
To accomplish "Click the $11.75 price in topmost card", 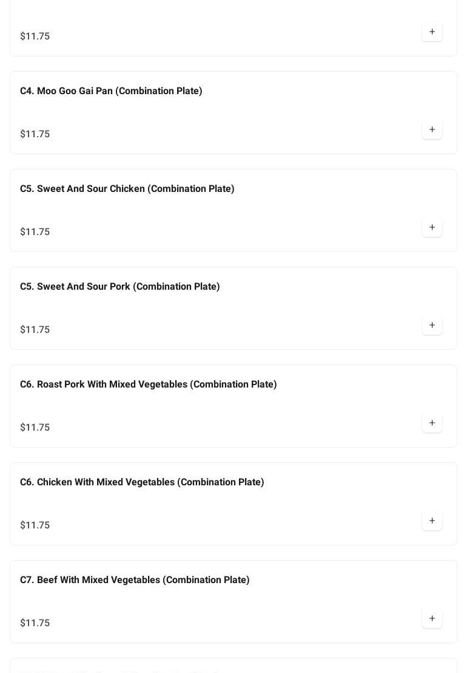I will tap(35, 36).
